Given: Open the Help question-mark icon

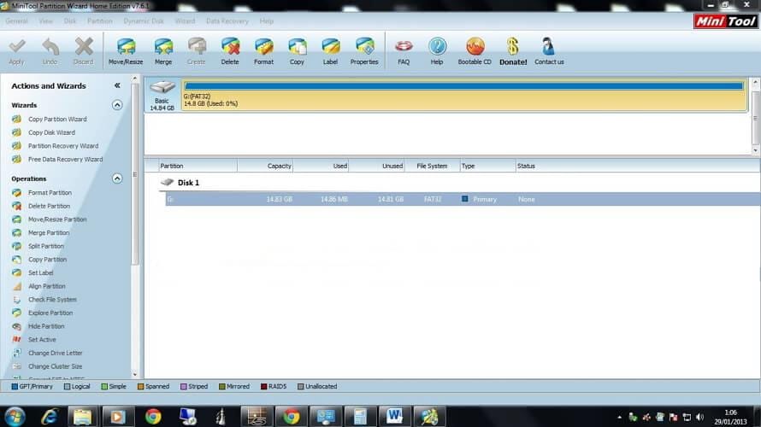Looking at the screenshot, I should [x=437, y=46].
